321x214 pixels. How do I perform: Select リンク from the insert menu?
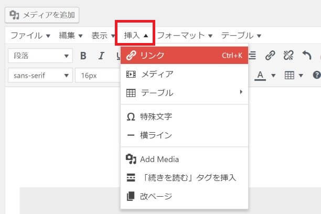pos(185,55)
